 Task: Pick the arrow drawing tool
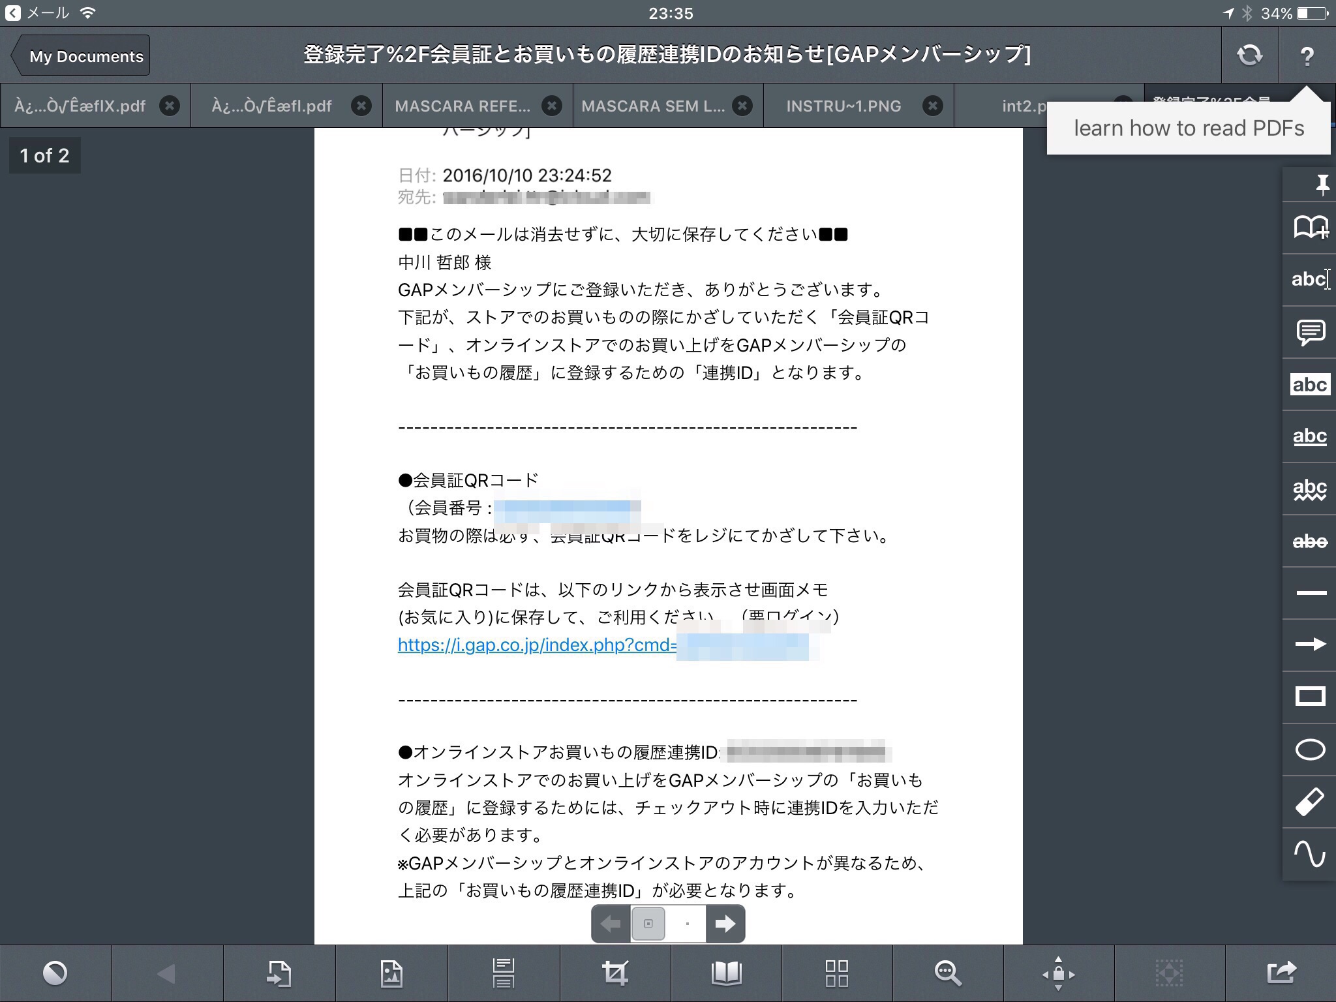[1310, 645]
